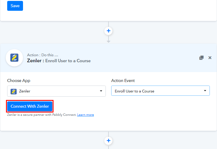Open the Enroll User to a Course selector
Screen dimensions: 217x149
[x=161, y=91]
